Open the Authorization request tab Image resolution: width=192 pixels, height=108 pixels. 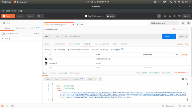[59, 44]
